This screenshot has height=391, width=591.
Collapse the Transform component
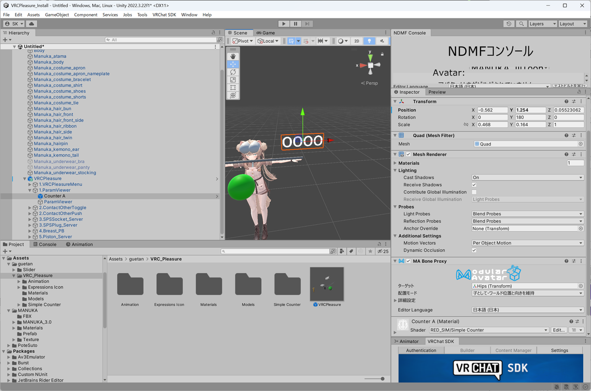(395, 101)
